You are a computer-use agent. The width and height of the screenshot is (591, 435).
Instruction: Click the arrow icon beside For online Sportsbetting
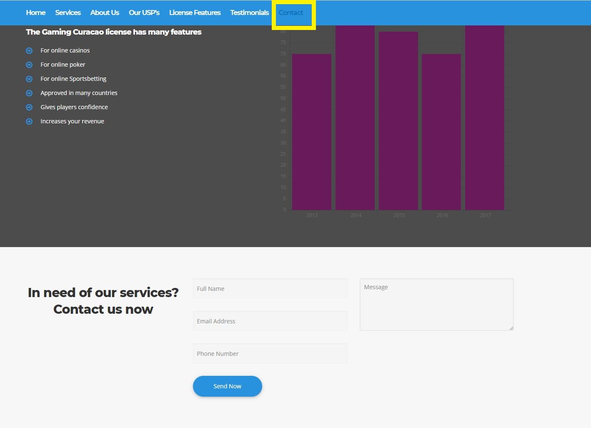(29, 79)
